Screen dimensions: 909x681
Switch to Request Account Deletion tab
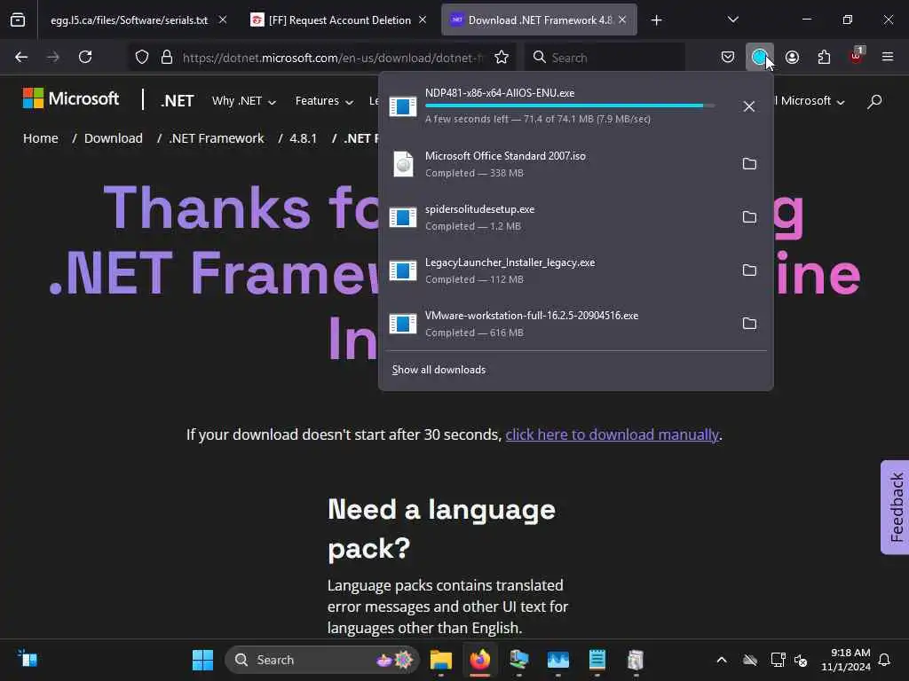(x=340, y=20)
